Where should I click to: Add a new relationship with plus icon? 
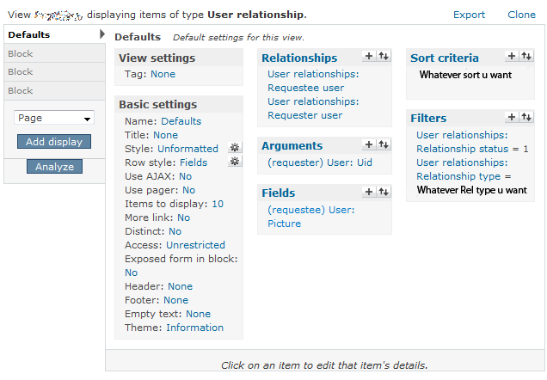point(369,56)
